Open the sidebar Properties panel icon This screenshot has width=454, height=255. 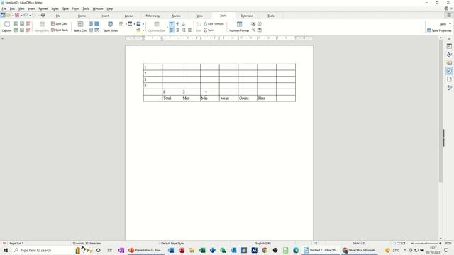(x=449, y=46)
